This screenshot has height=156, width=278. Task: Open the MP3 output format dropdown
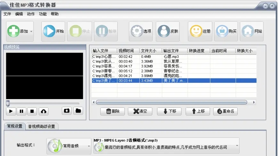[x=166, y=146]
